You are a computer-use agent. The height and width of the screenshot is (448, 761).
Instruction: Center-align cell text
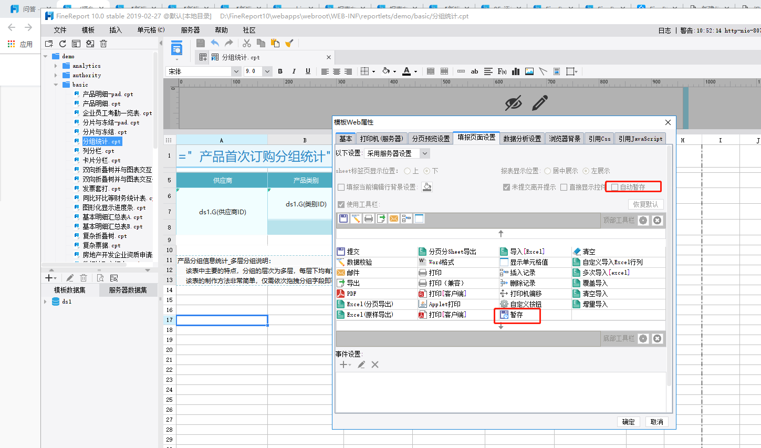(337, 71)
